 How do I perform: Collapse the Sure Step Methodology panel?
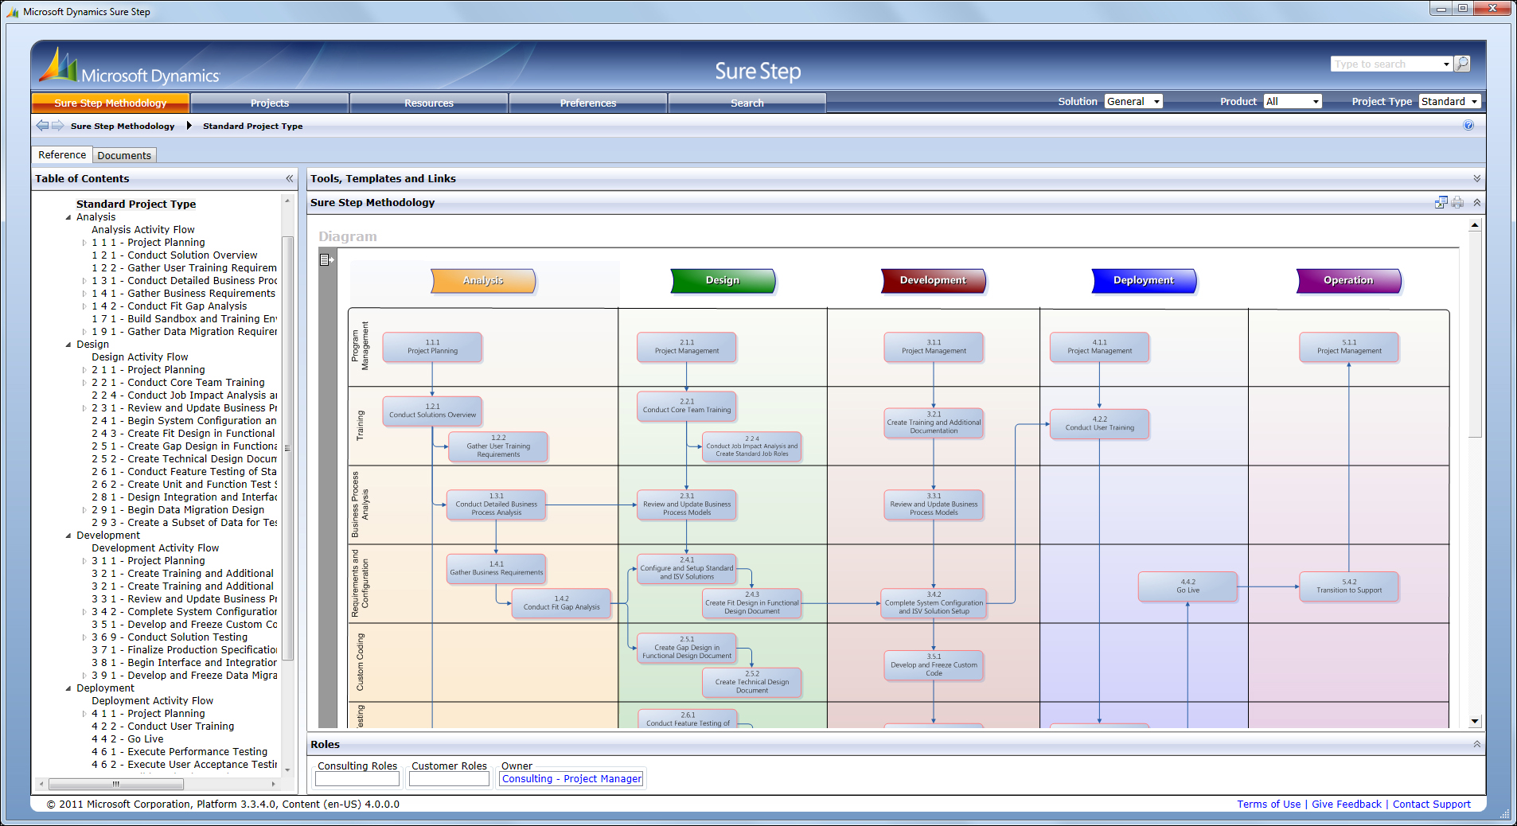point(1476,202)
